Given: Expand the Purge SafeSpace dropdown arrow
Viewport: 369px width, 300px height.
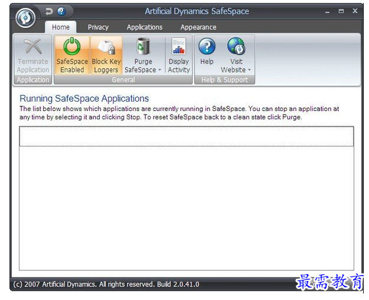Looking at the screenshot, I should [159, 70].
